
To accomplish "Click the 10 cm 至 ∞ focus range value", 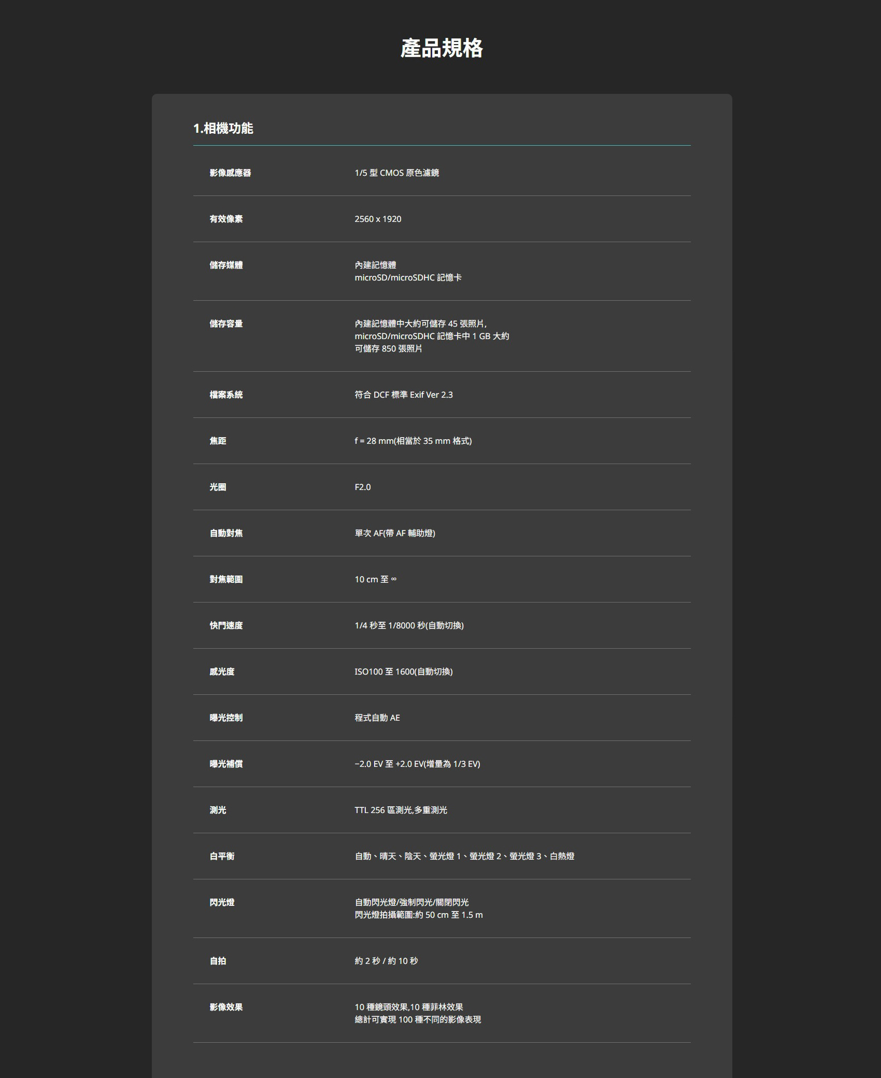I will click(375, 579).
